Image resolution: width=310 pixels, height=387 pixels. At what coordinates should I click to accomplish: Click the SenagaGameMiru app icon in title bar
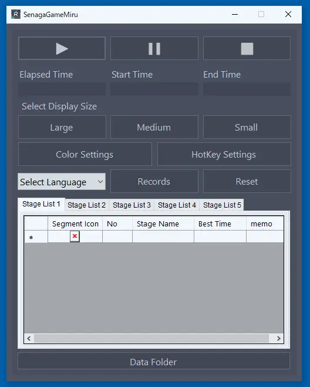point(16,14)
